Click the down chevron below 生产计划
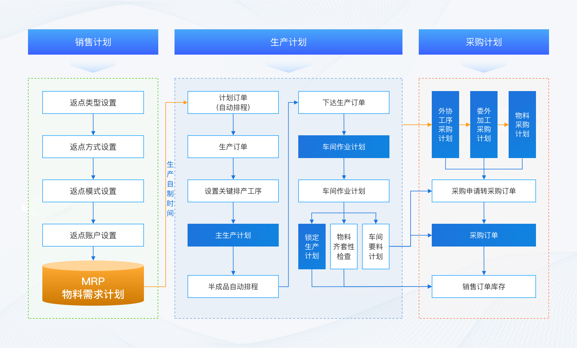This screenshot has height=348, width=577. tap(288, 67)
